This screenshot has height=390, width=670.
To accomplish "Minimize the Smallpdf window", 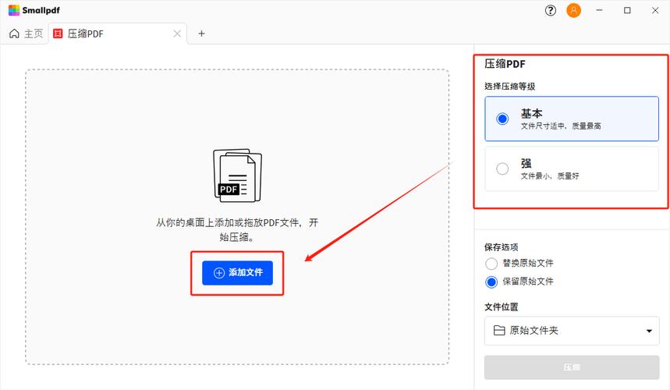I will click(600, 10).
